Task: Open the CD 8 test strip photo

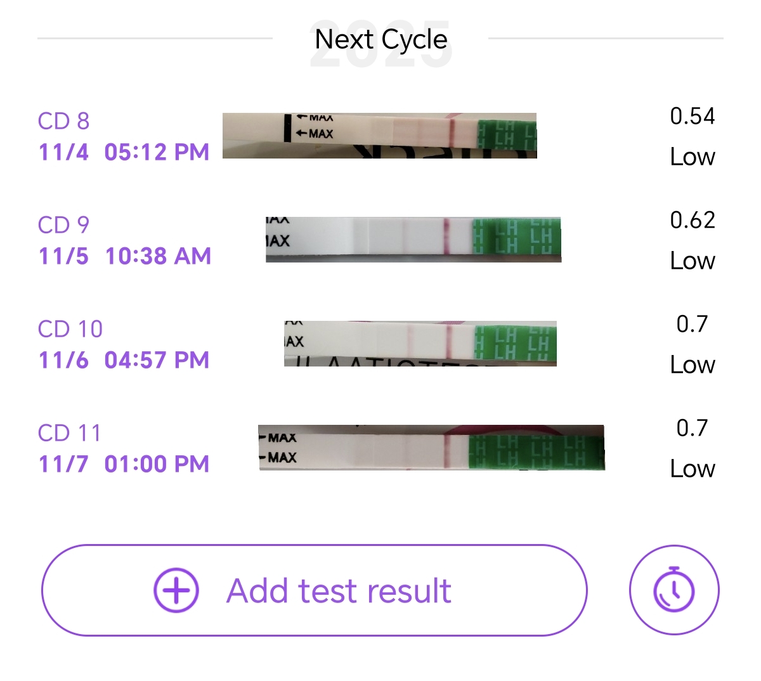Action: (379, 135)
